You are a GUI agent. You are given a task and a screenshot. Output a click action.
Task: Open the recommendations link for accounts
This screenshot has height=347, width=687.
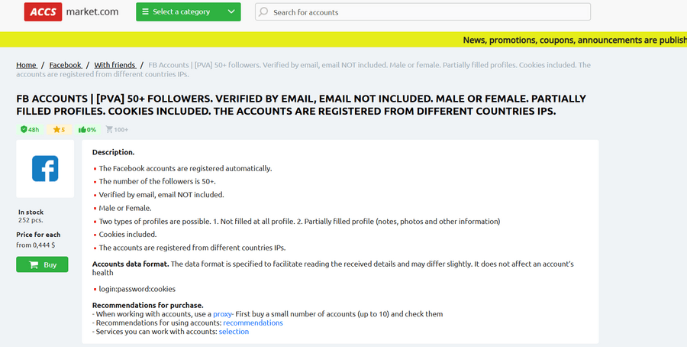[x=253, y=323]
